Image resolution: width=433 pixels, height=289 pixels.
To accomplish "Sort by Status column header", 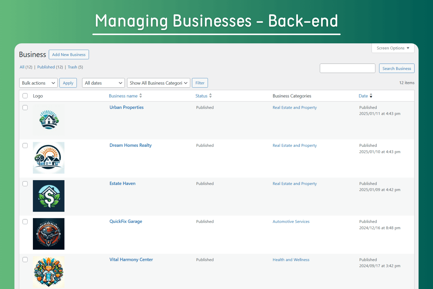I will (201, 96).
